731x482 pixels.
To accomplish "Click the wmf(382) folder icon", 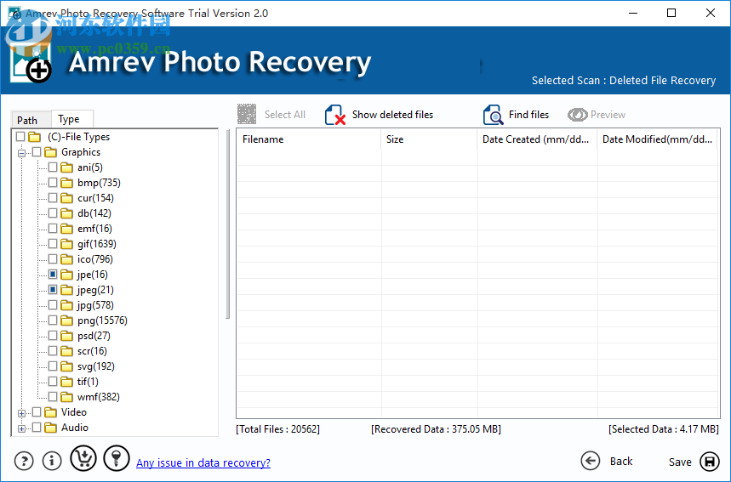I will pyautogui.click(x=66, y=397).
